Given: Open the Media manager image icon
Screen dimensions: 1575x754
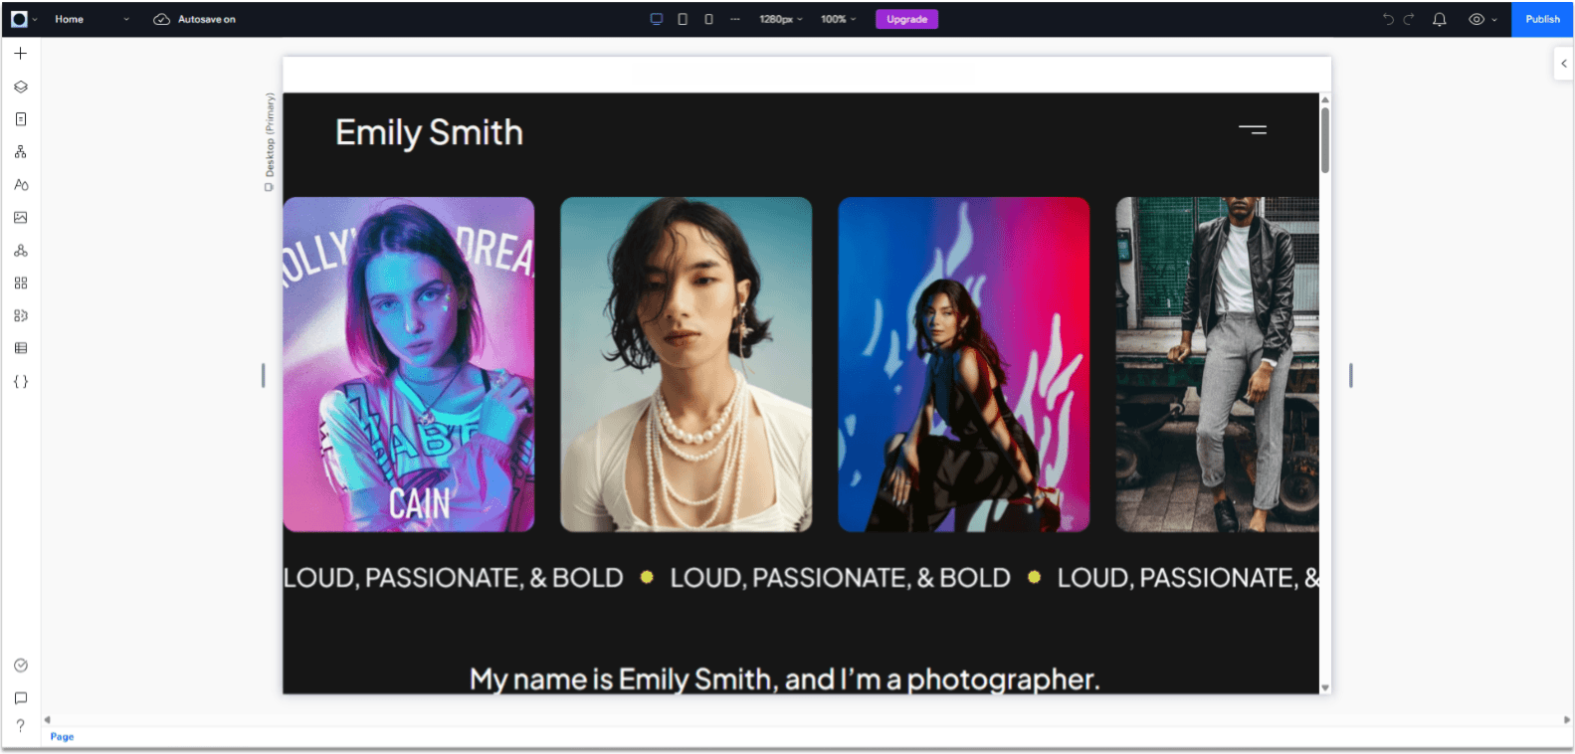Looking at the screenshot, I should [20, 217].
